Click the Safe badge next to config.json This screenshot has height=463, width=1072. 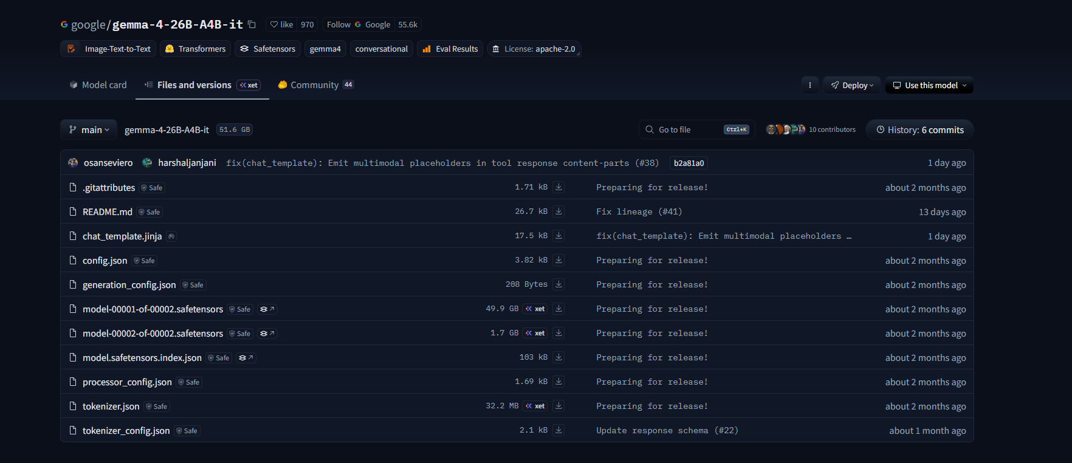[x=145, y=261]
